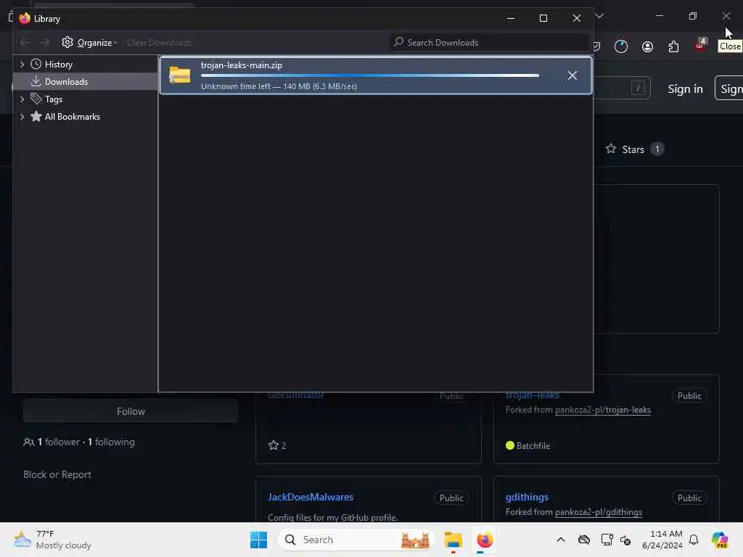Click the Firefox logo in Library title bar

pos(25,18)
